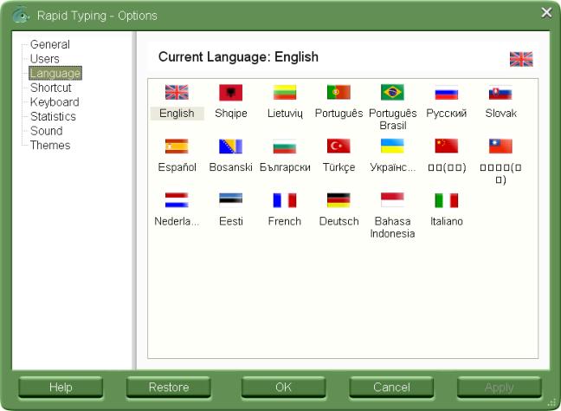Image resolution: width=561 pixels, height=411 pixels.
Task: Choose the Bahasa Indonesia flag icon
Action: (392, 200)
